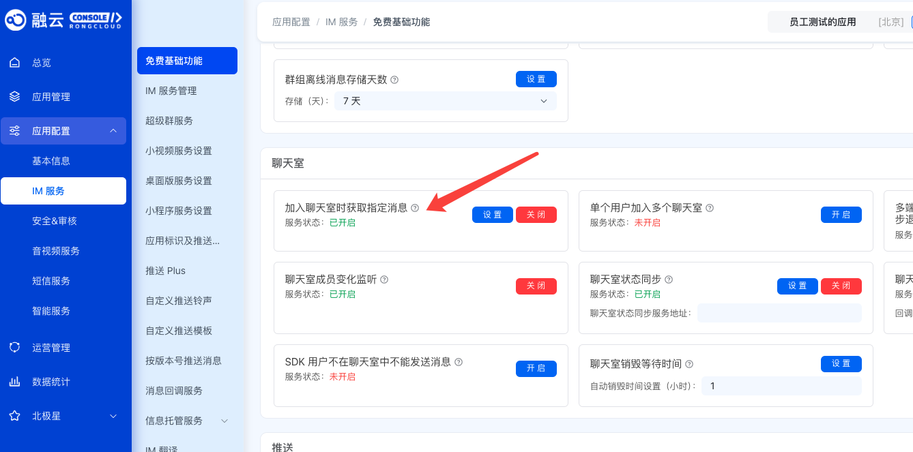This screenshot has height=452, width=913.
Task: Select 免费基础功能 in the submenu
Action: pos(187,61)
